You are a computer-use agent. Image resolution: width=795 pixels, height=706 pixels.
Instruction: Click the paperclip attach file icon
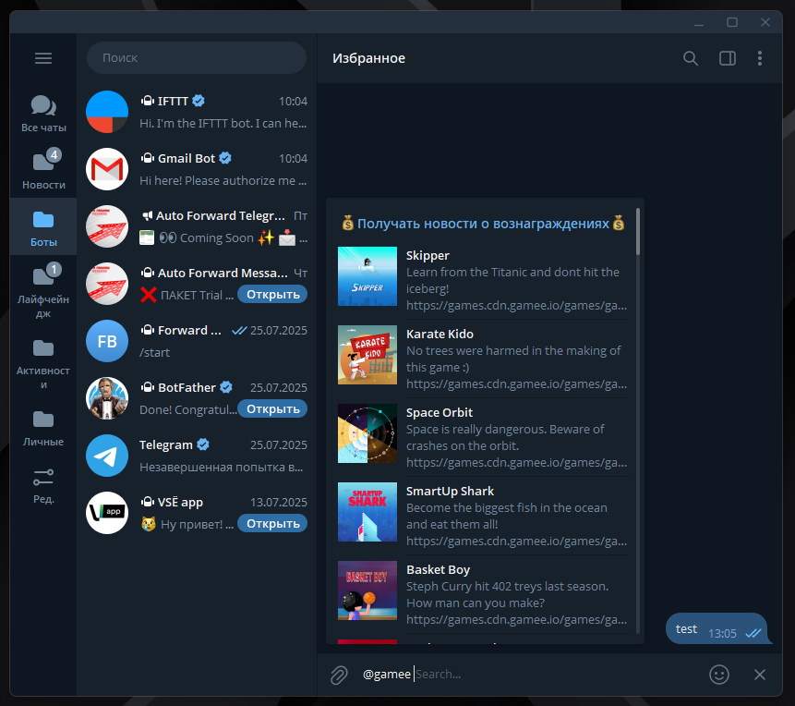point(339,675)
